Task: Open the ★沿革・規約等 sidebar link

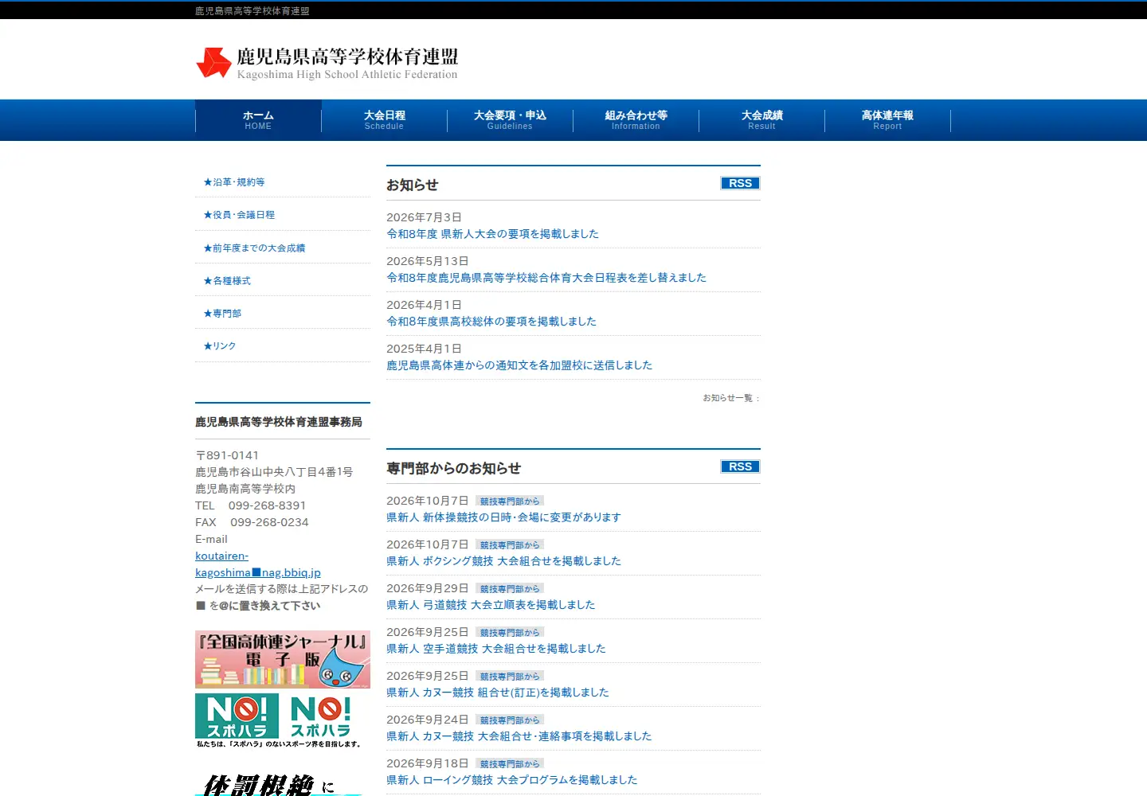Action: (234, 182)
